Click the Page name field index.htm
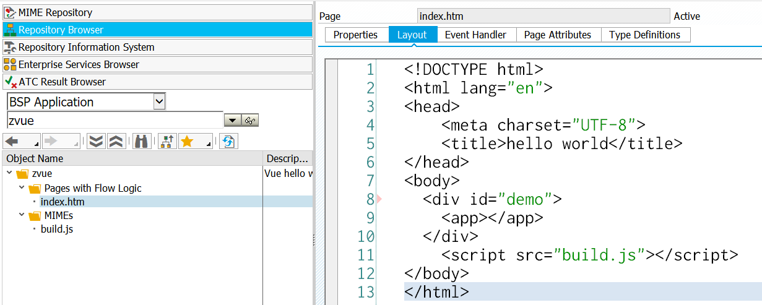This screenshot has width=762, height=305. 543,16
